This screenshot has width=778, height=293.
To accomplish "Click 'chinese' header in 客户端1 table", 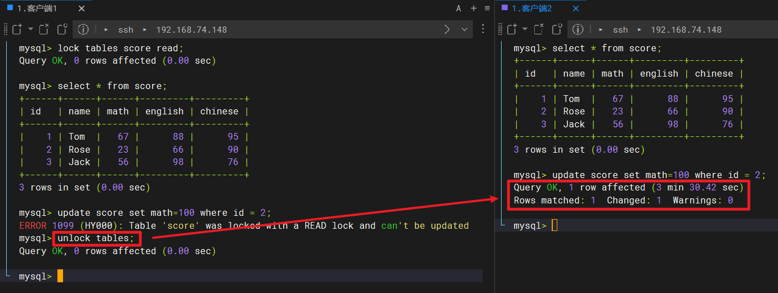I will tap(220, 112).
